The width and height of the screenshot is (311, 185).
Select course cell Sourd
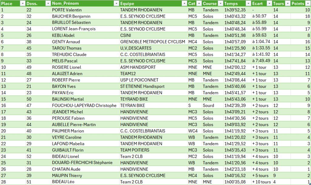point(213,105)
